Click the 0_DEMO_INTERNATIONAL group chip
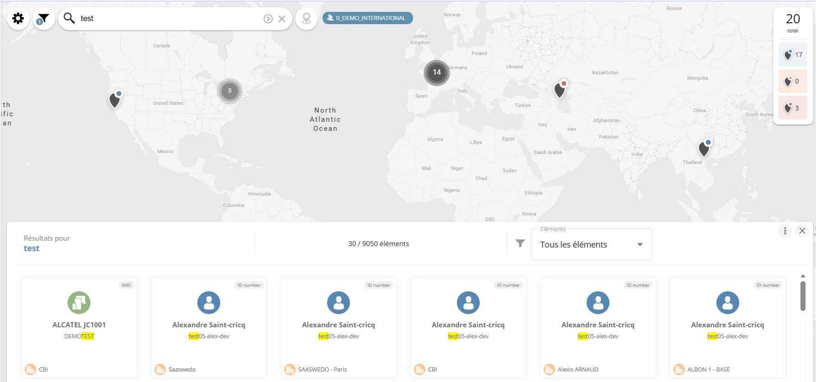The height and width of the screenshot is (382, 816). tap(367, 18)
